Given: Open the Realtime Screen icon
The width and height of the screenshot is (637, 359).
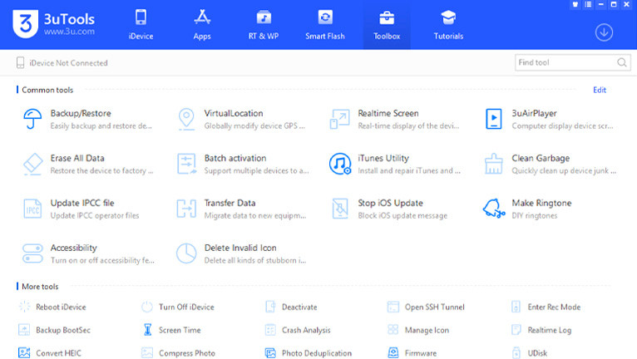Looking at the screenshot, I should click(x=339, y=119).
